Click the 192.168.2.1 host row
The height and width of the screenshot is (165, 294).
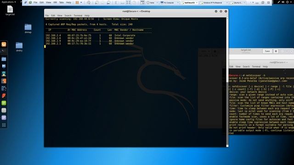90,44
